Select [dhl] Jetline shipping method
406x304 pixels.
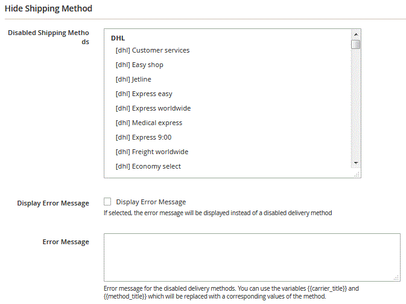click(x=133, y=79)
